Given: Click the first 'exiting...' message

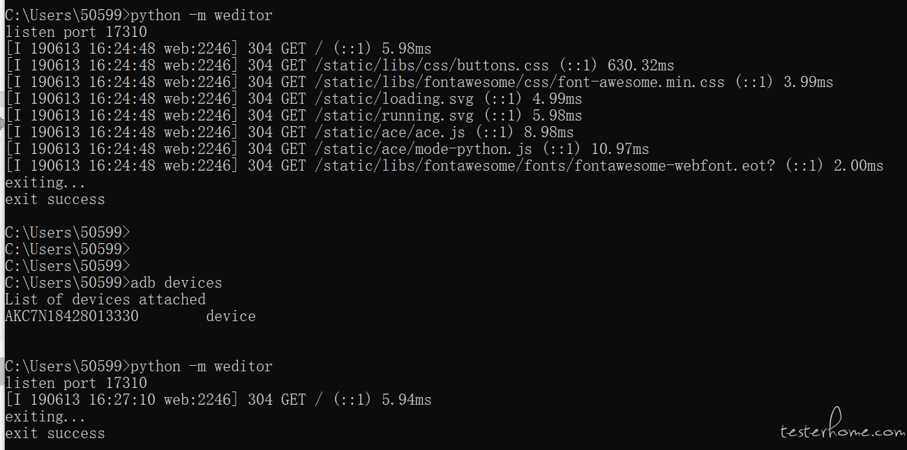Looking at the screenshot, I should click(45, 183).
